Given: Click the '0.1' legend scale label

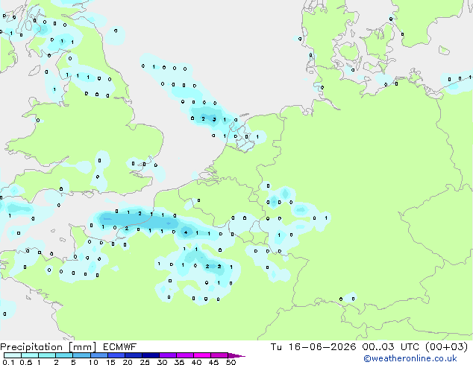Looking at the screenshot, I should pyautogui.click(x=8, y=362).
